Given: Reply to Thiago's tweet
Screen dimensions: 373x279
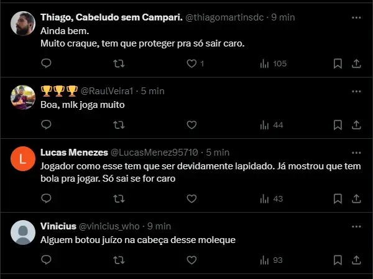Looking at the screenshot, I should (46, 63).
